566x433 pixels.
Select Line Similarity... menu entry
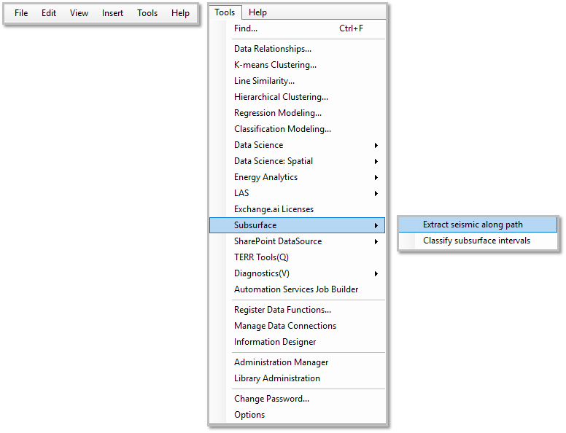click(298, 81)
